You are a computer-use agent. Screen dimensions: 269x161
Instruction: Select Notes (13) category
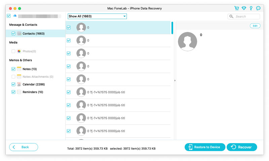30,69
